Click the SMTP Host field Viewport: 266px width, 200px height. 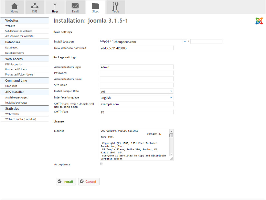tap(137, 104)
